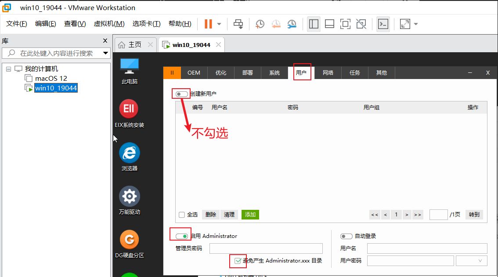
Task: Toggle the 启用 Administrator switch
Action: [x=181, y=236]
